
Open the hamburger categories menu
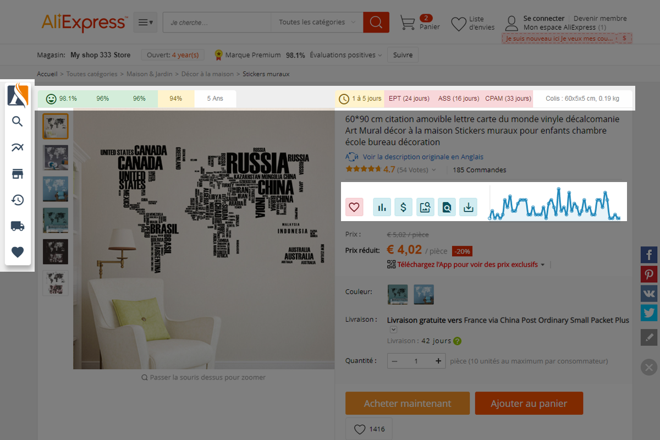pyautogui.click(x=145, y=23)
